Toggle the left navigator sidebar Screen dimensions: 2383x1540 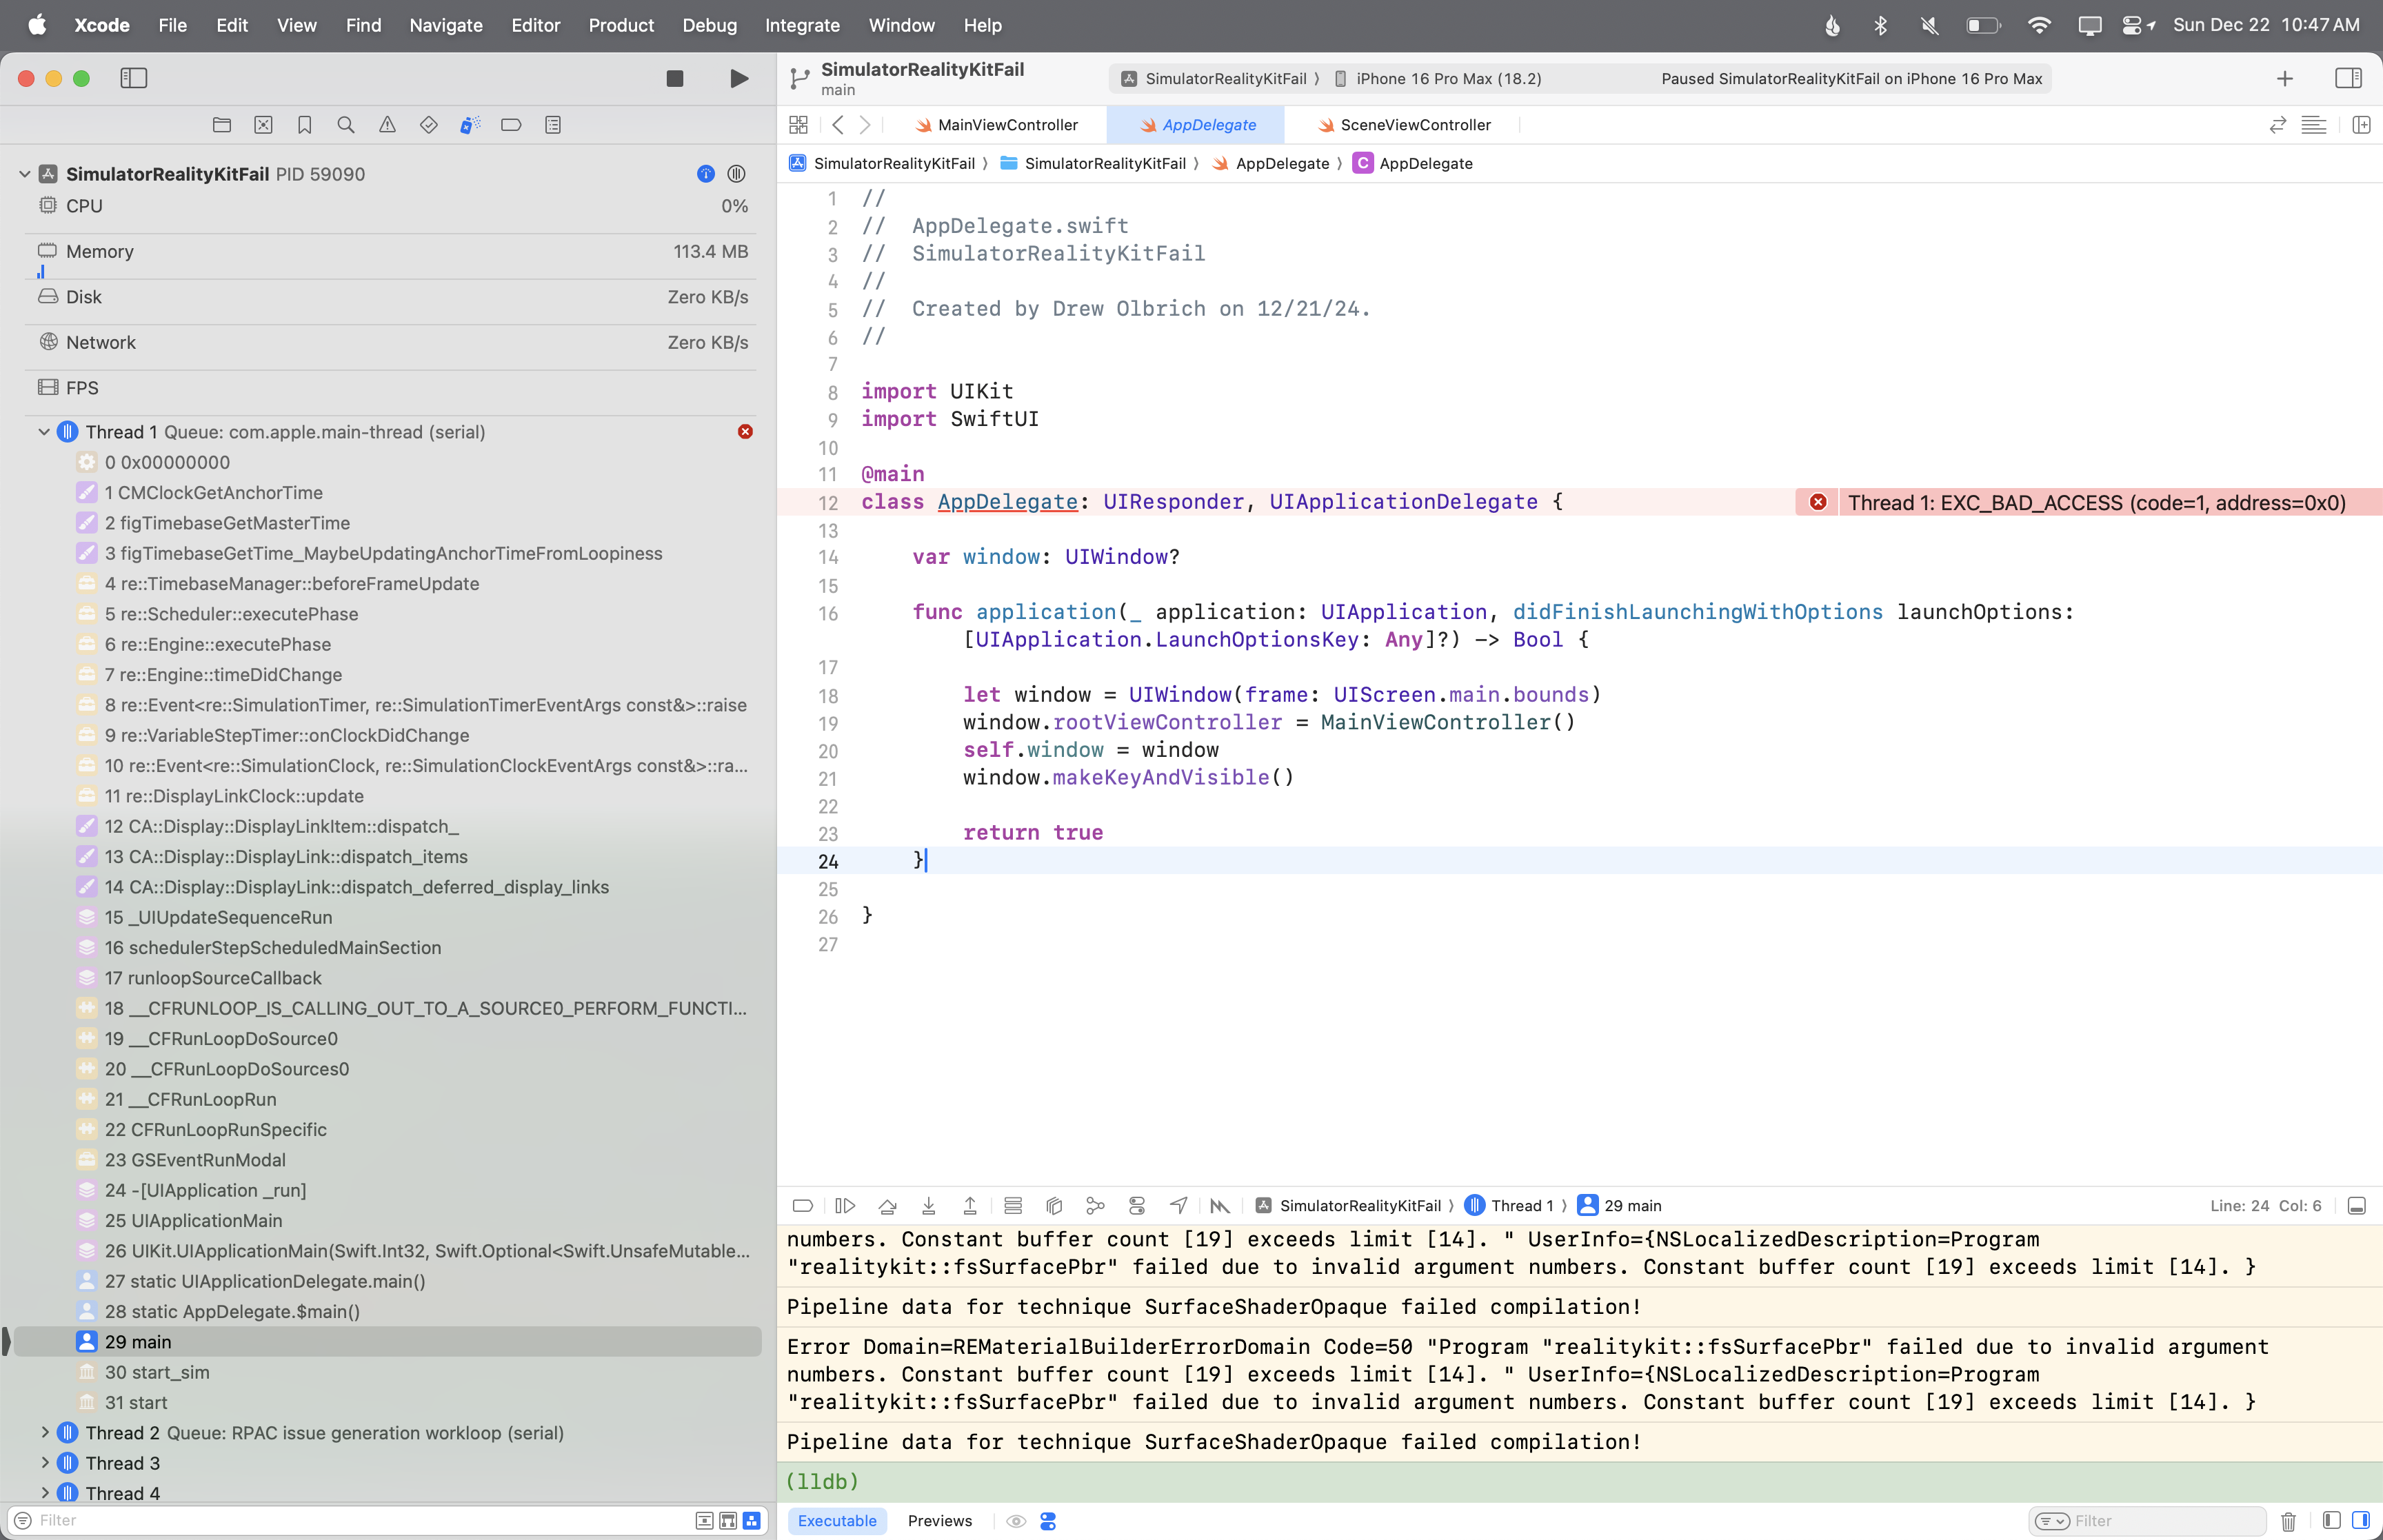tap(134, 78)
